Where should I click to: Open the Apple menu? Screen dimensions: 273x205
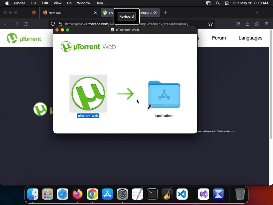click(x=7, y=3)
